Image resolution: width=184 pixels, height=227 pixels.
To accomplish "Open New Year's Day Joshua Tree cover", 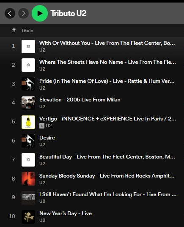I will pos(28,217).
